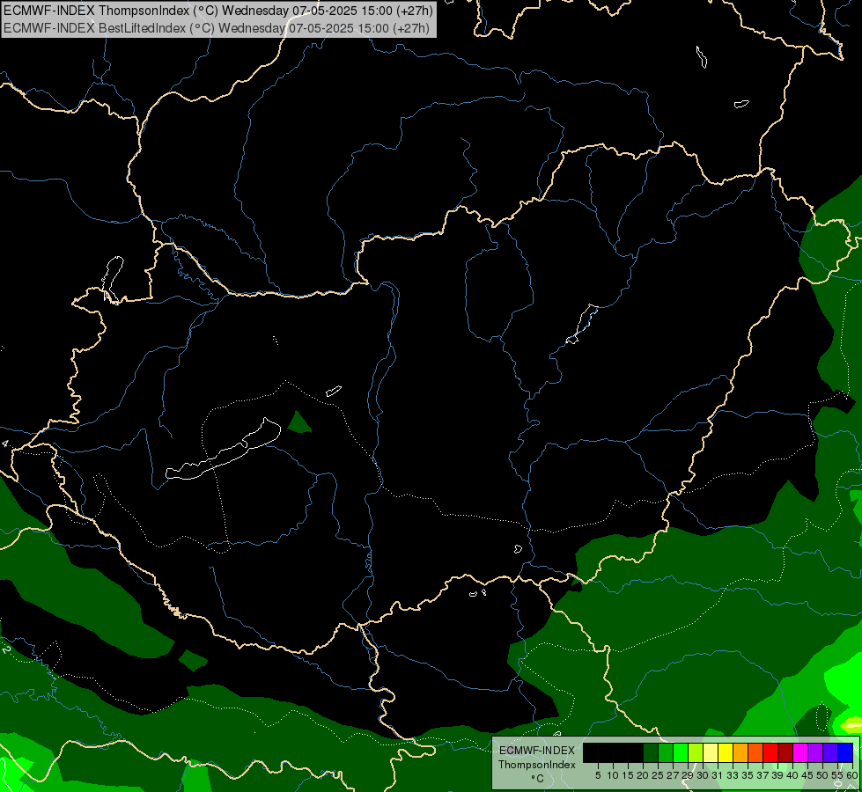The height and width of the screenshot is (792, 862).
Task: Click the ECMWF-INDEX label in the legend
Action: [537, 751]
